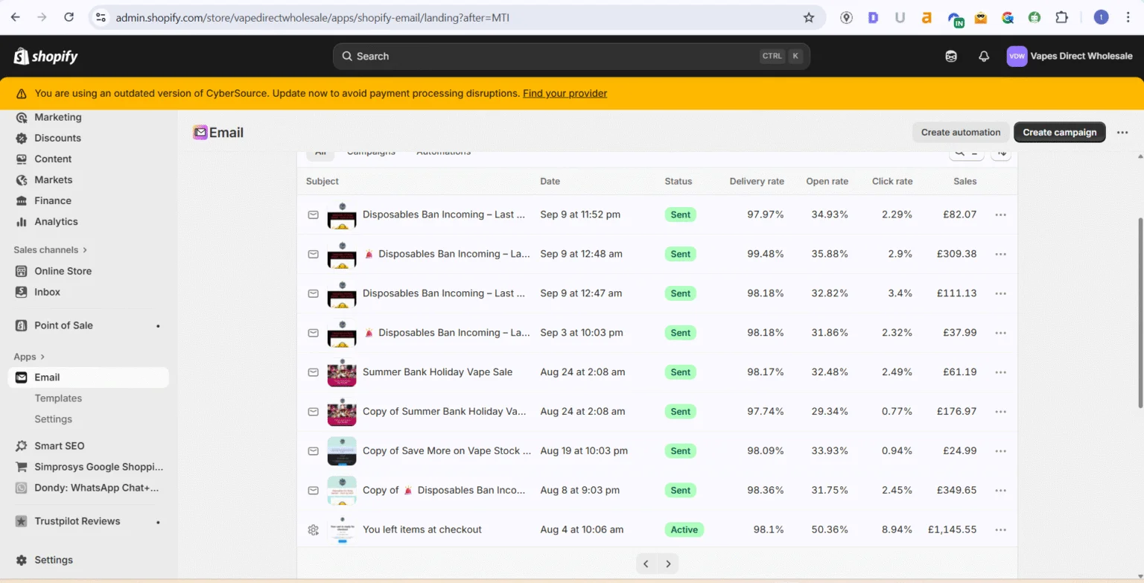Click the page vertical scrollbar
This screenshot has height=583, width=1144.
(1140, 313)
